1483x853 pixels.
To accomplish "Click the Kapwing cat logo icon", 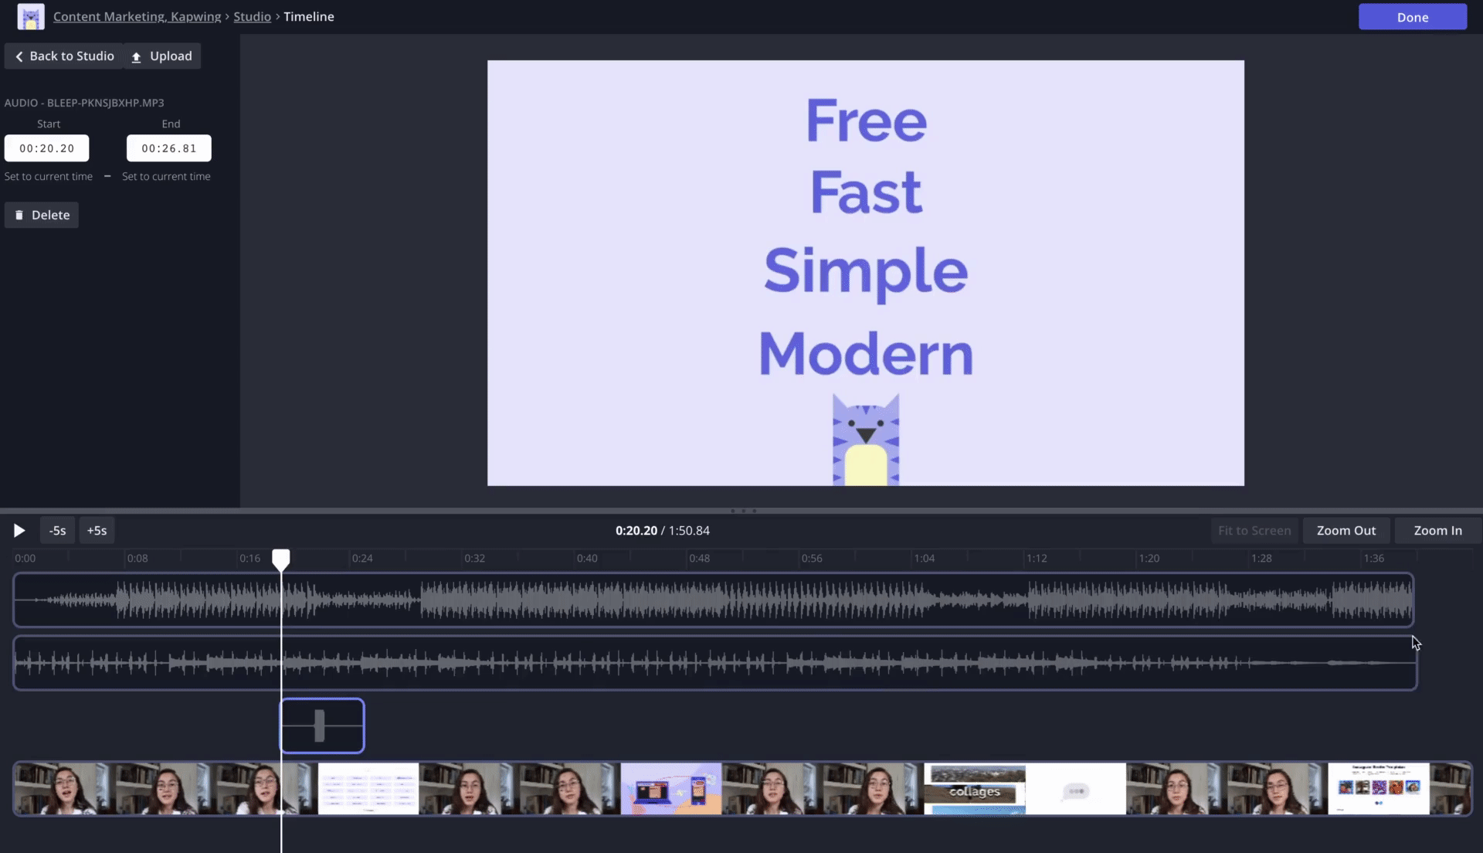I will coord(31,16).
